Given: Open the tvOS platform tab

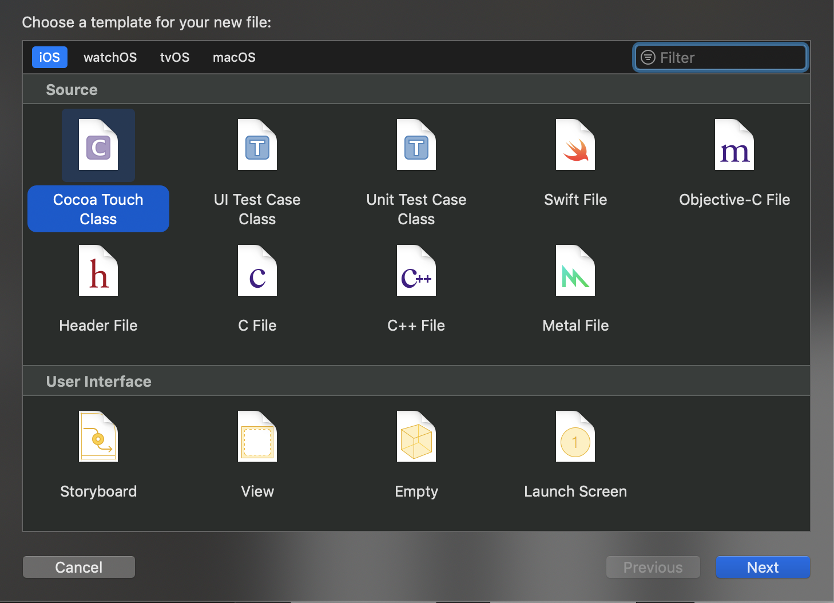Looking at the screenshot, I should [x=174, y=57].
